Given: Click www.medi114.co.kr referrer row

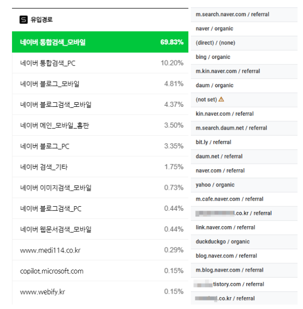Looking at the screenshot, I should coord(100,250).
